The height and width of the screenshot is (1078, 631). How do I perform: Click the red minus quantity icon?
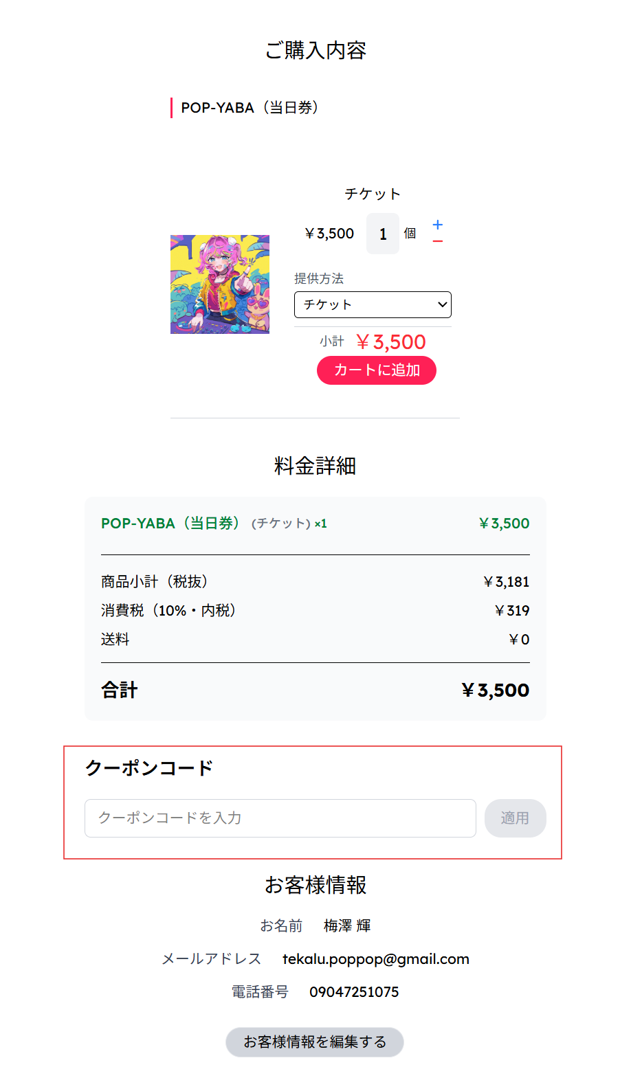pos(438,242)
